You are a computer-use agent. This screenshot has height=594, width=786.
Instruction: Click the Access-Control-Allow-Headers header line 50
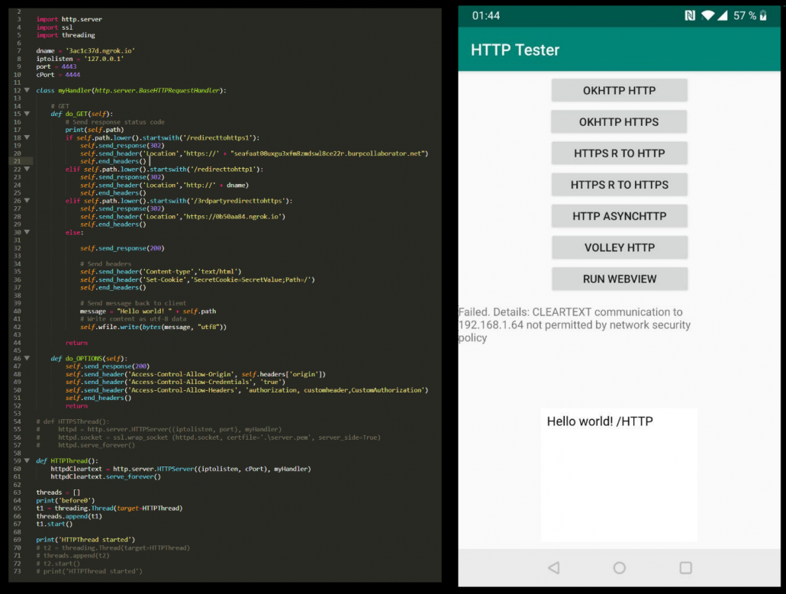246,390
